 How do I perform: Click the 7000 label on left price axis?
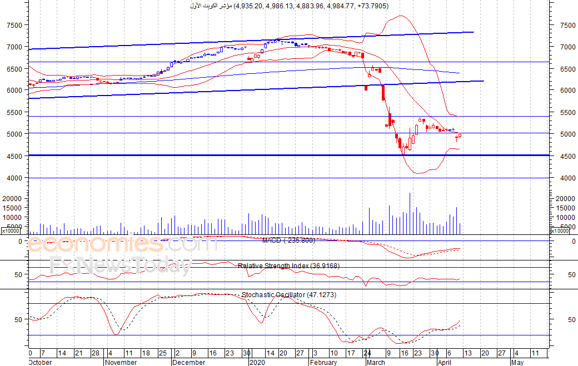pos(15,47)
